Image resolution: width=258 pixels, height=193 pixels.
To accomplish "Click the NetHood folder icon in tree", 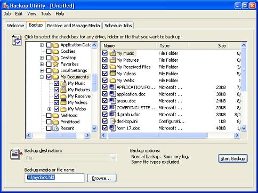I will click(55, 115).
